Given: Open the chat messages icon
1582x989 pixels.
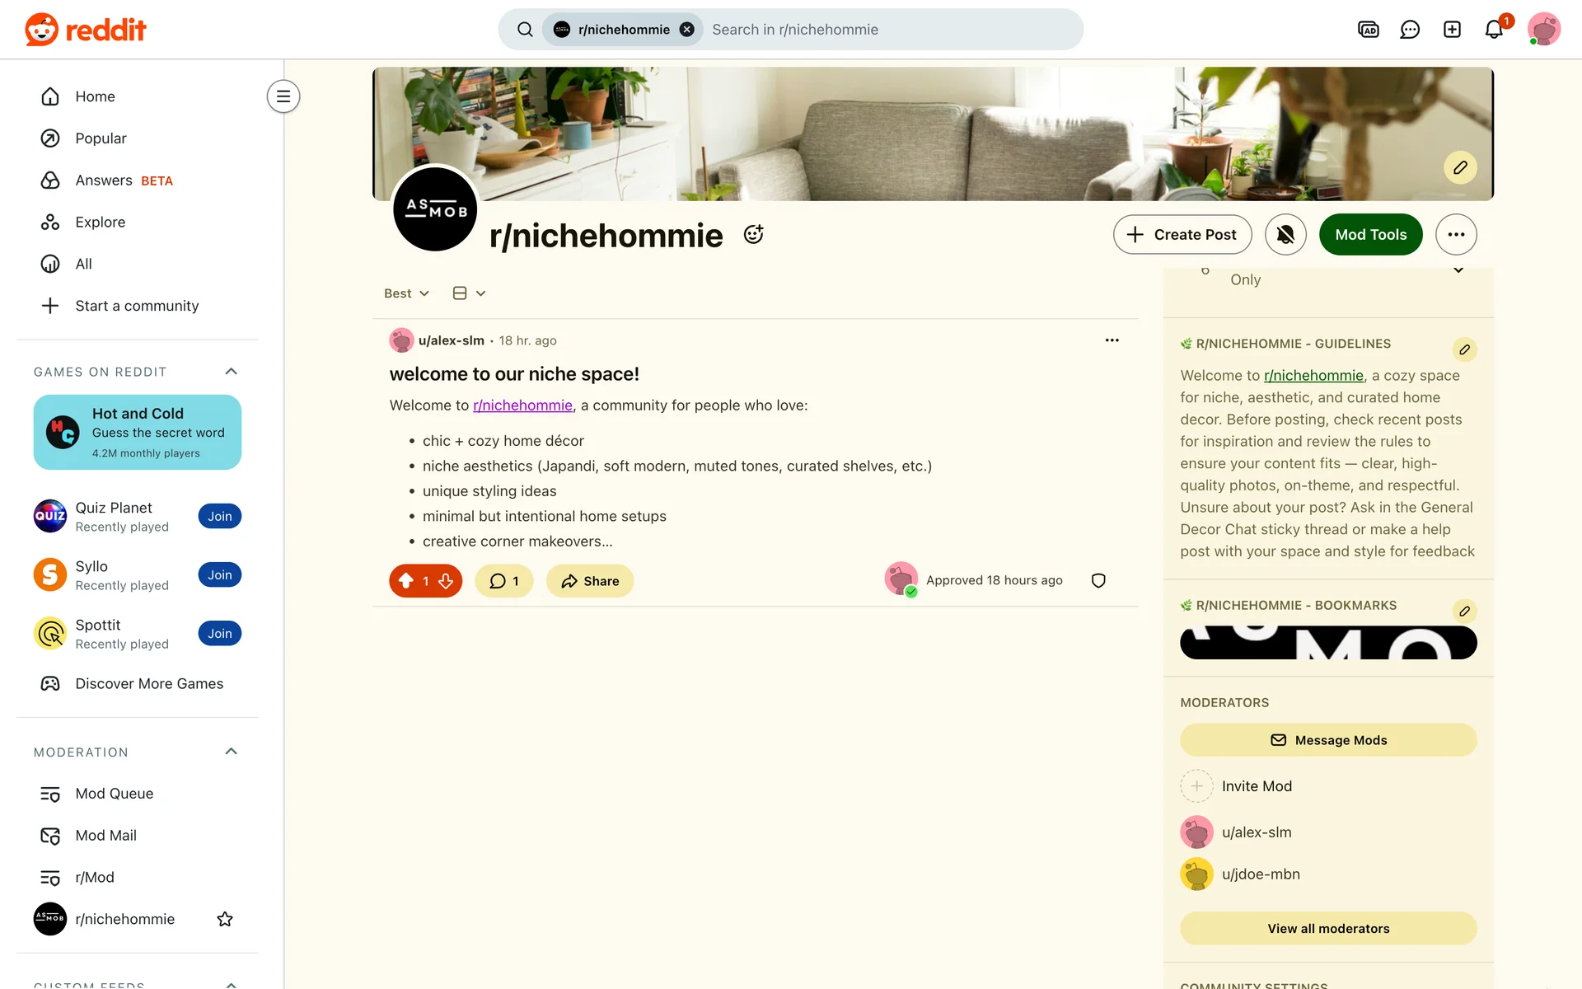Looking at the screenshot, I should [x=1410, y=30].
